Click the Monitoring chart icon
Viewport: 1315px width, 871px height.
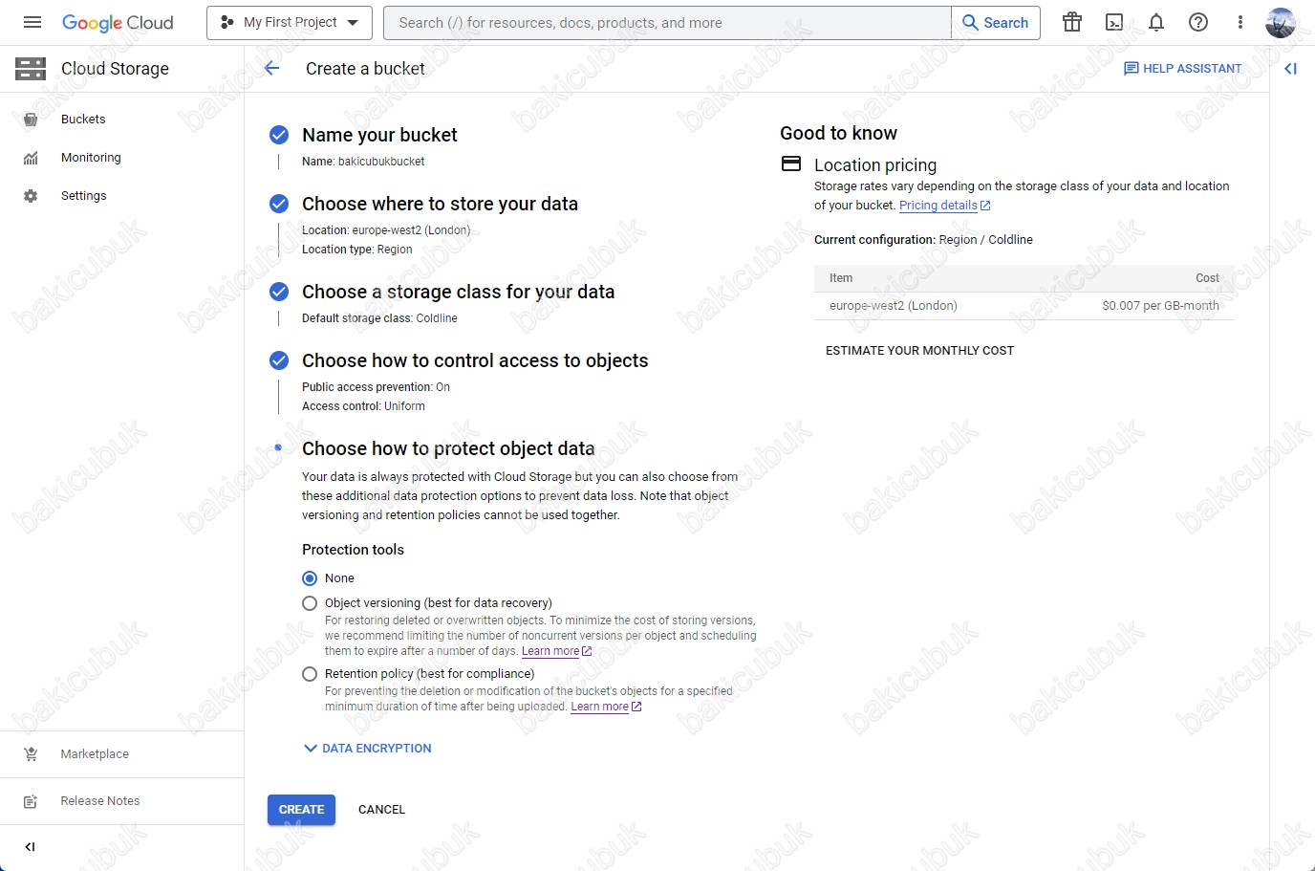coord(31,158)
